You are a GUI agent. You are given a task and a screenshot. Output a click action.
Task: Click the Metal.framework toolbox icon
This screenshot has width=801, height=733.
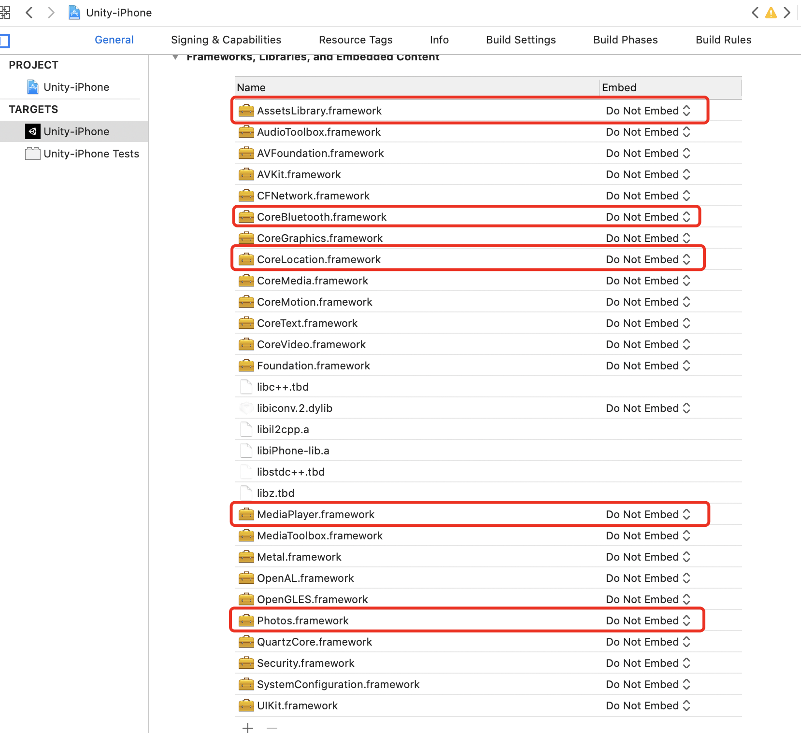pos(246,556)
